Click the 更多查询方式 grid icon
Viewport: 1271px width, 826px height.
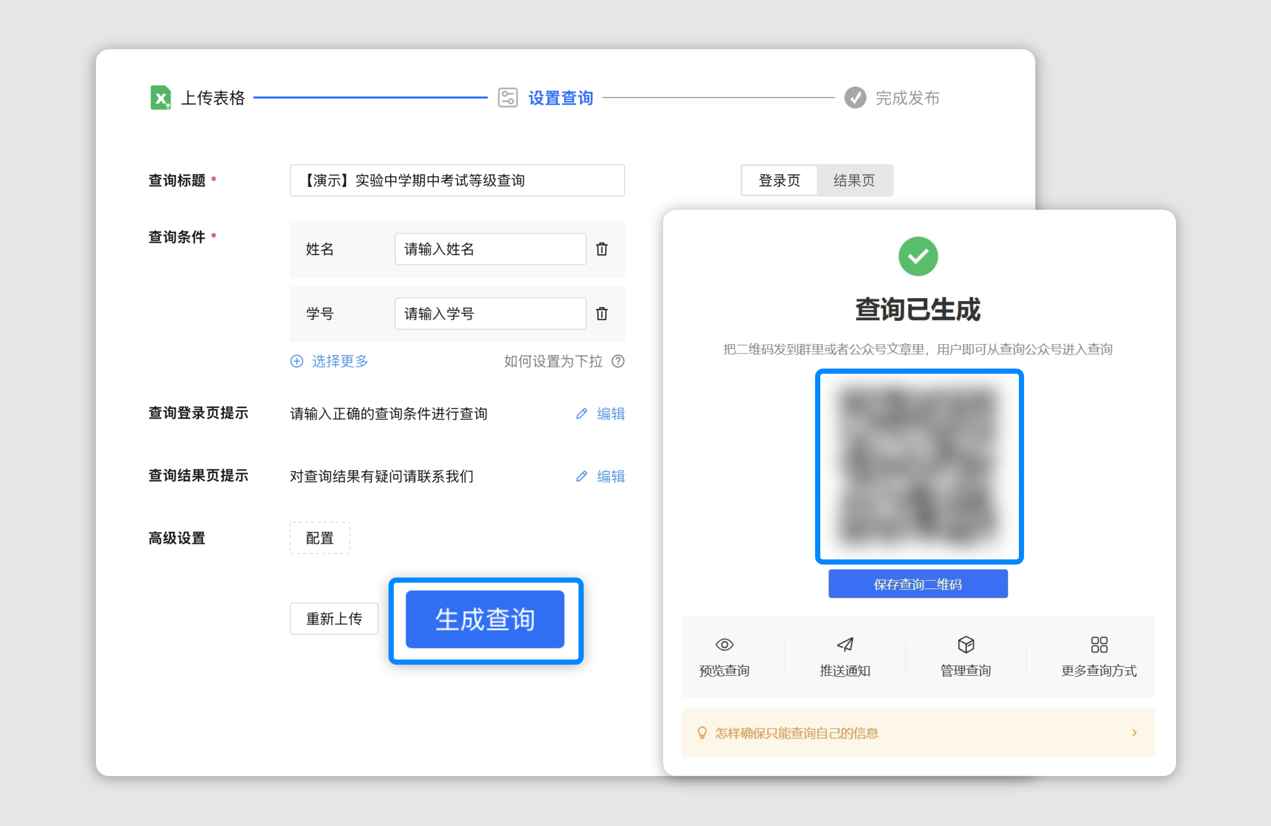[1099, 644]
